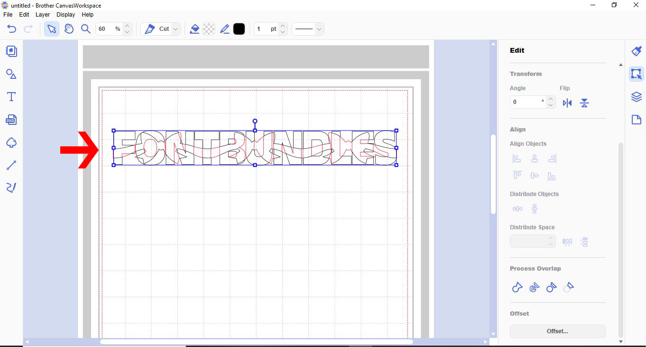Open the Layer menu

pyautogui.click(x=42, y=15)
